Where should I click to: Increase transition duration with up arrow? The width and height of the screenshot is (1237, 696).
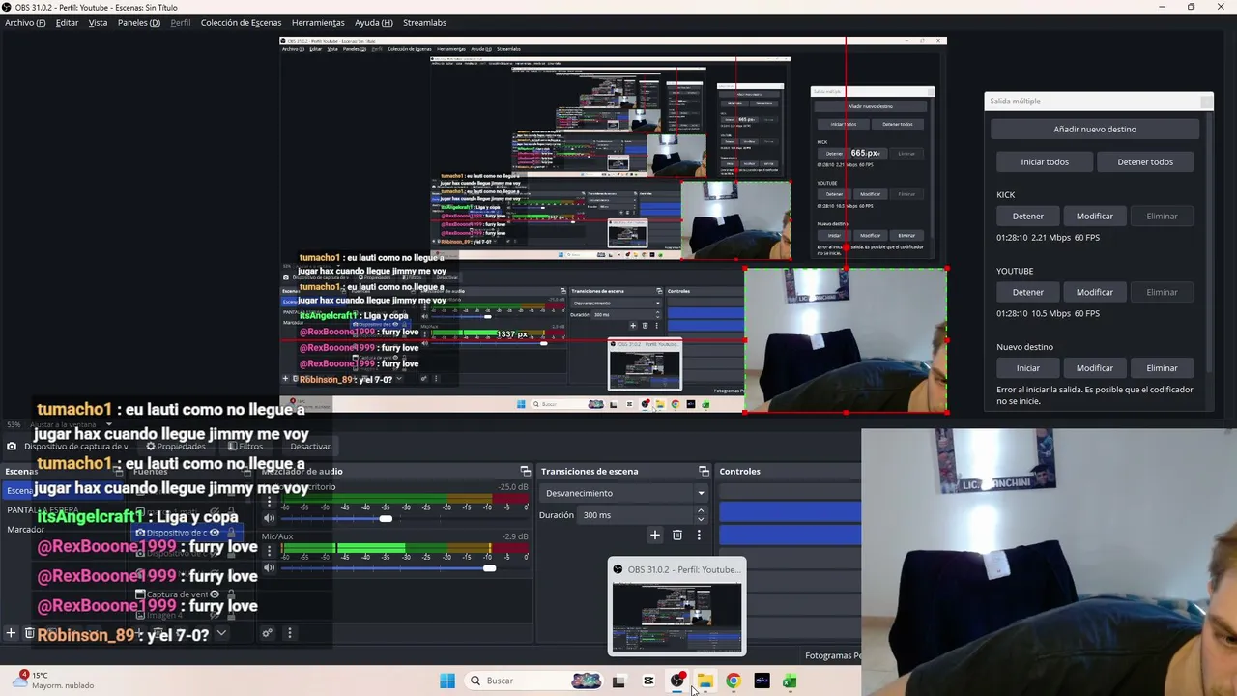point(701,511)
